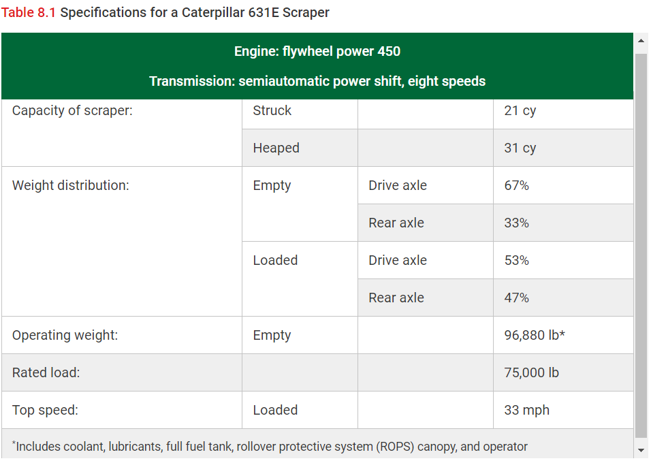Click the ROPS footnote text
This screenshot has height=463, width=651.
[270, 446]
